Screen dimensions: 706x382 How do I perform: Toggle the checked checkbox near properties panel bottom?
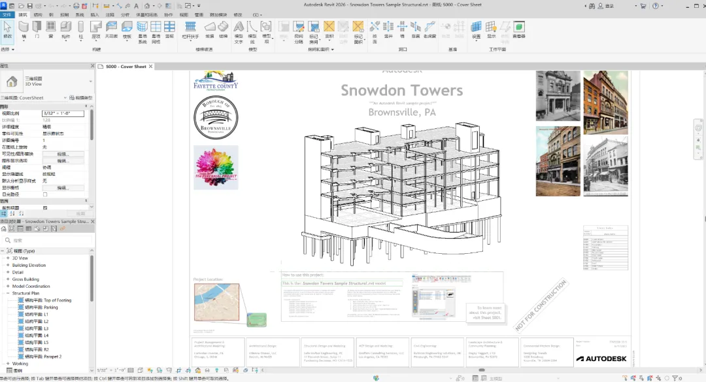pos(45,207)
